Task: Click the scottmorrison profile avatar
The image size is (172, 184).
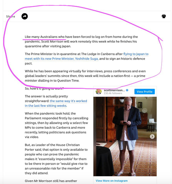Action: (x=99, y=92)
